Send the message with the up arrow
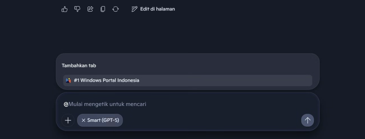The image size is (365, 139). point(307,120)
